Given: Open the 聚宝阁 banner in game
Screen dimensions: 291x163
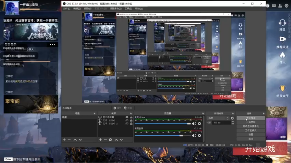Looking at the screenshot, I should pyautogui.click(x=31, y=104).
